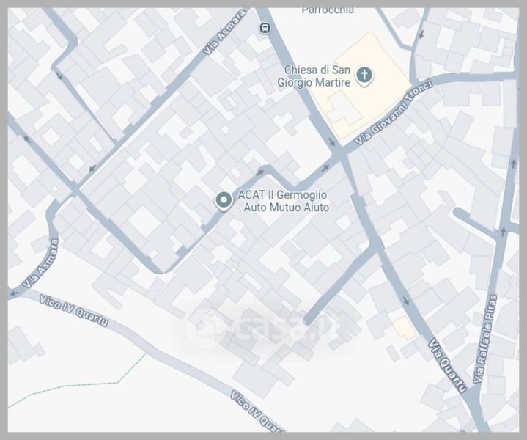The image size is (527, 440).
Task: Select the church cross marker icon
Action: [x=364, y=76]
